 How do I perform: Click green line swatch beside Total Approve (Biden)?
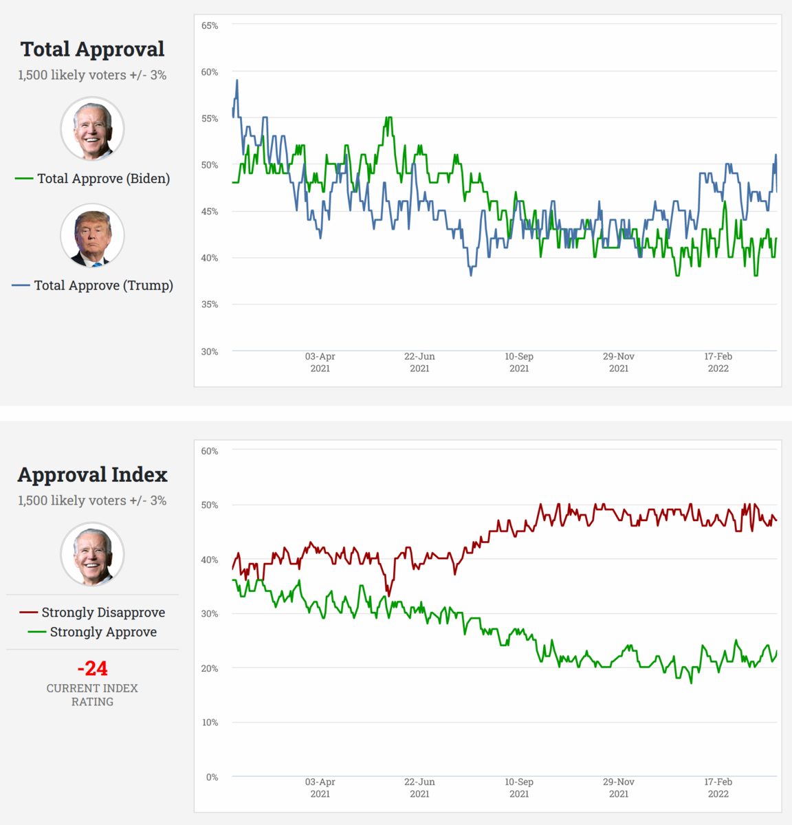[x=24, y=179]
